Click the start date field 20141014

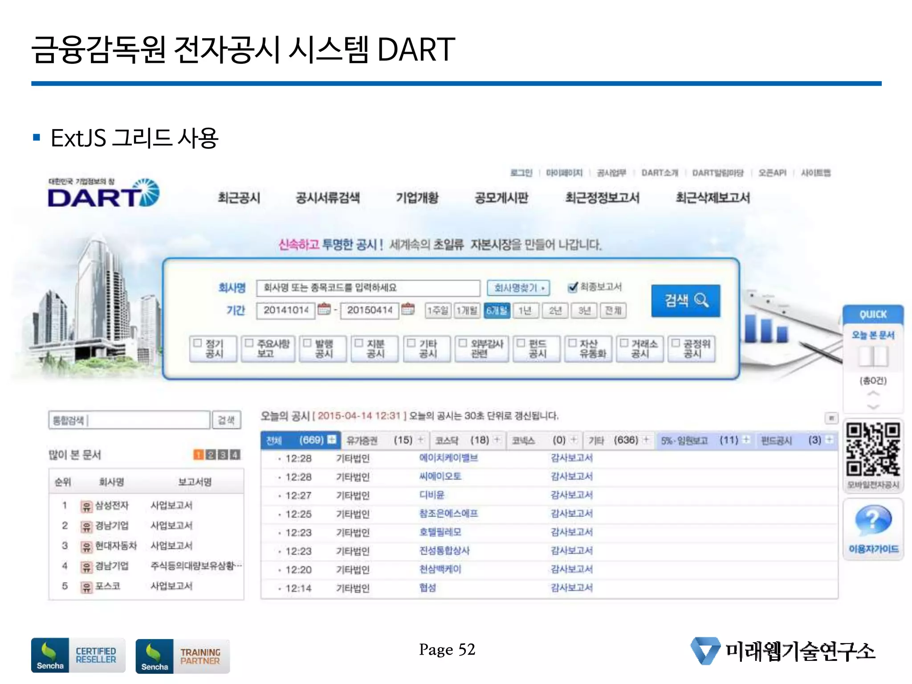285,310
